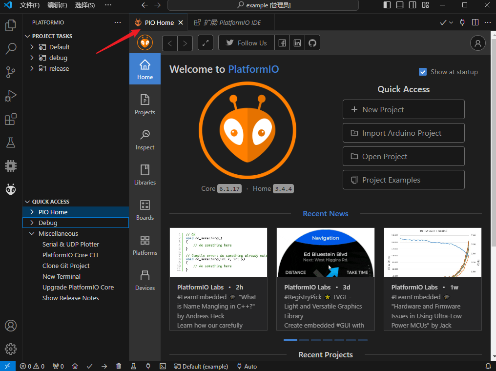Click PlatformIO Build checkmark in status bar
496x371 pixels.
[x=89, y=366]
